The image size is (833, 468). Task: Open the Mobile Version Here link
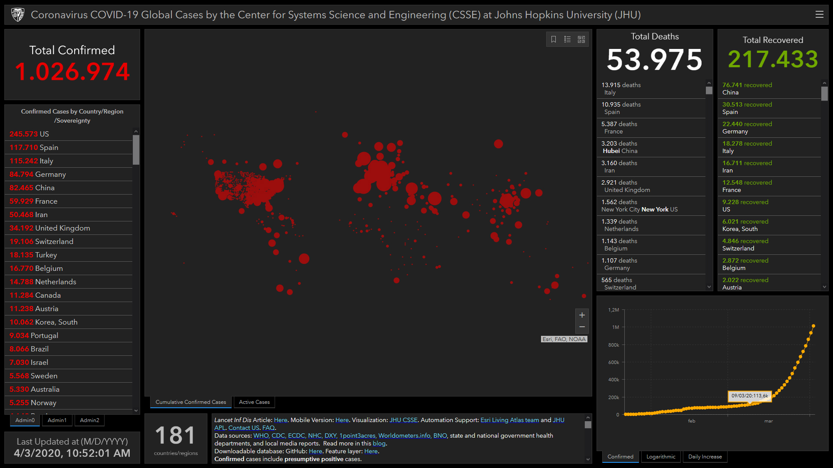[342, 420]
